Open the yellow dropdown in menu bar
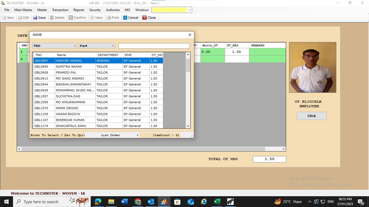 [189, 10]
